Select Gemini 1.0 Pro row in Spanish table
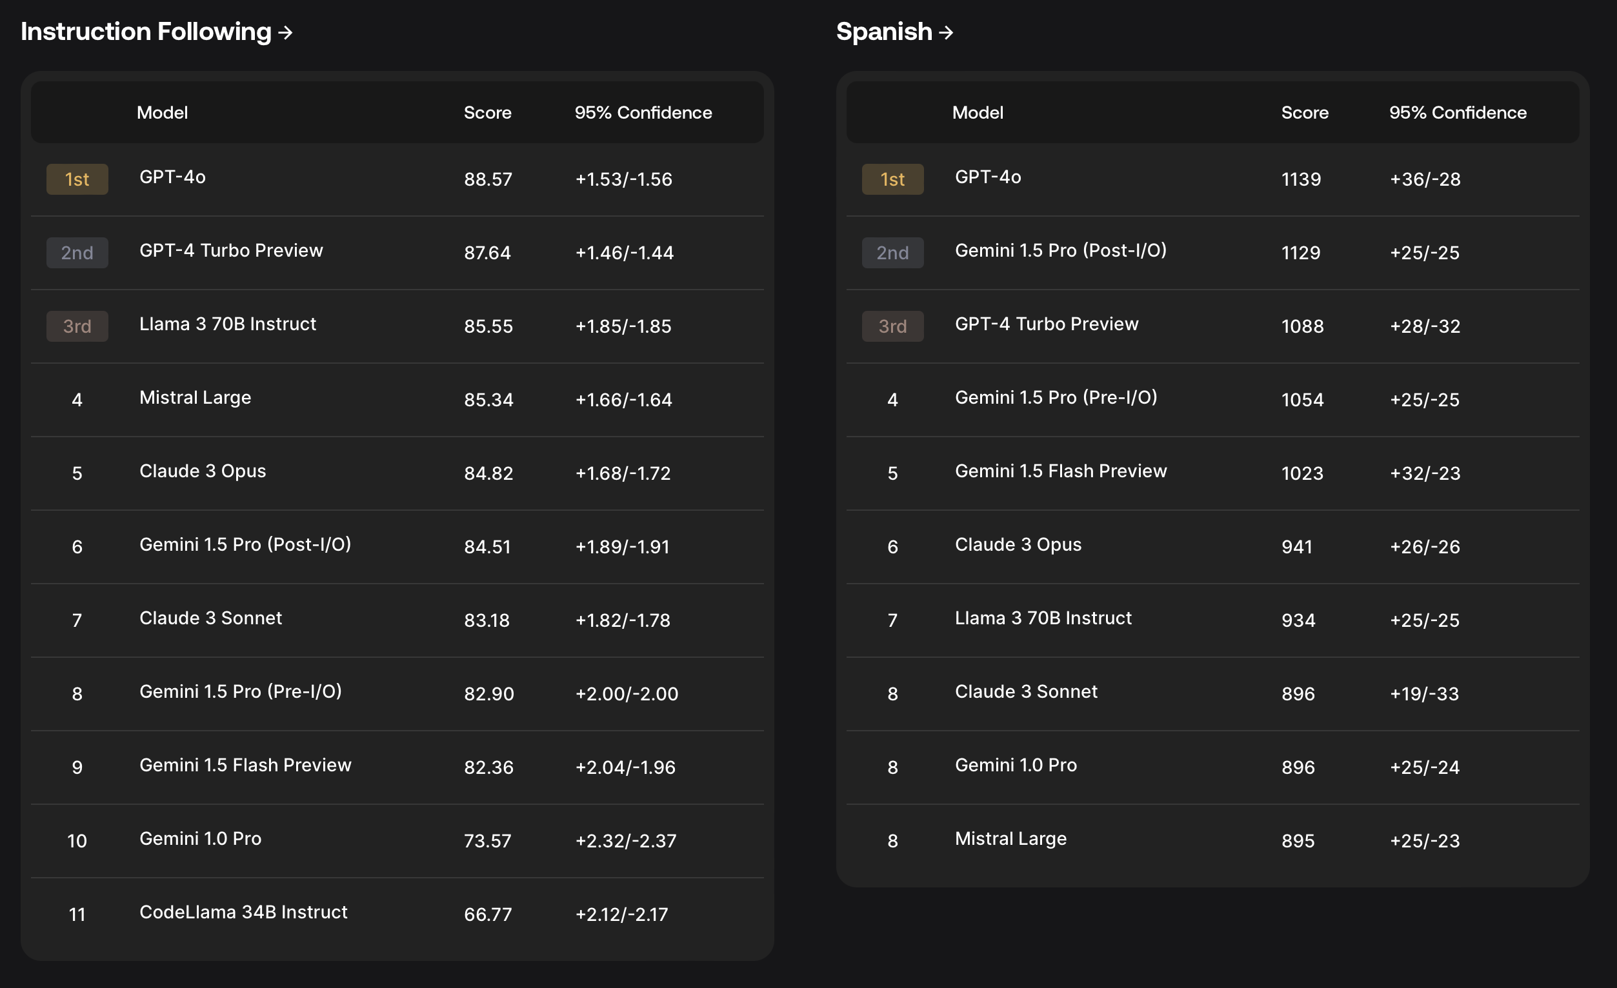This screenshot has height=988, width=1617. (x=1015, y=765)
